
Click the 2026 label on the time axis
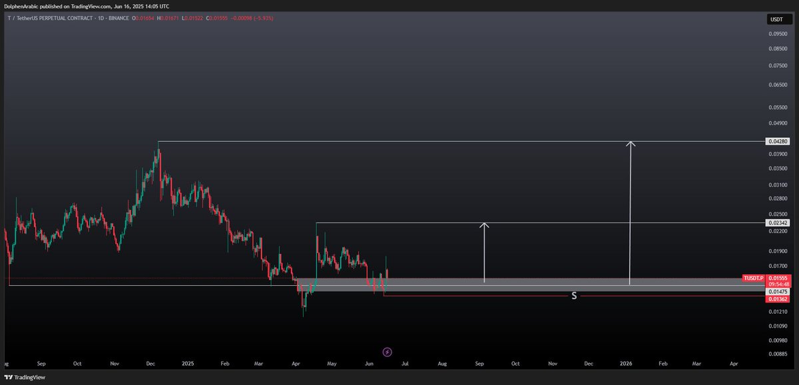pos(626,364)
